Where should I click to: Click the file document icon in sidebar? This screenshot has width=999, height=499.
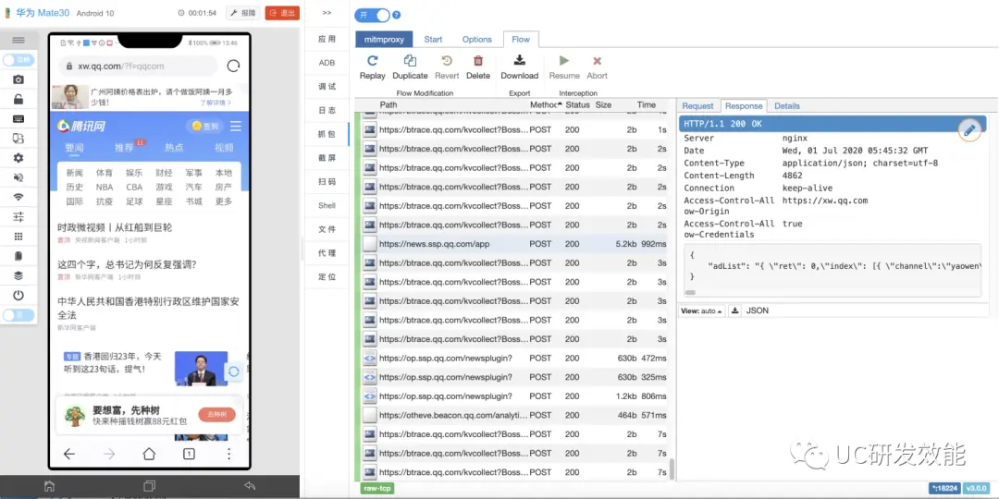(x=18, y=256)
